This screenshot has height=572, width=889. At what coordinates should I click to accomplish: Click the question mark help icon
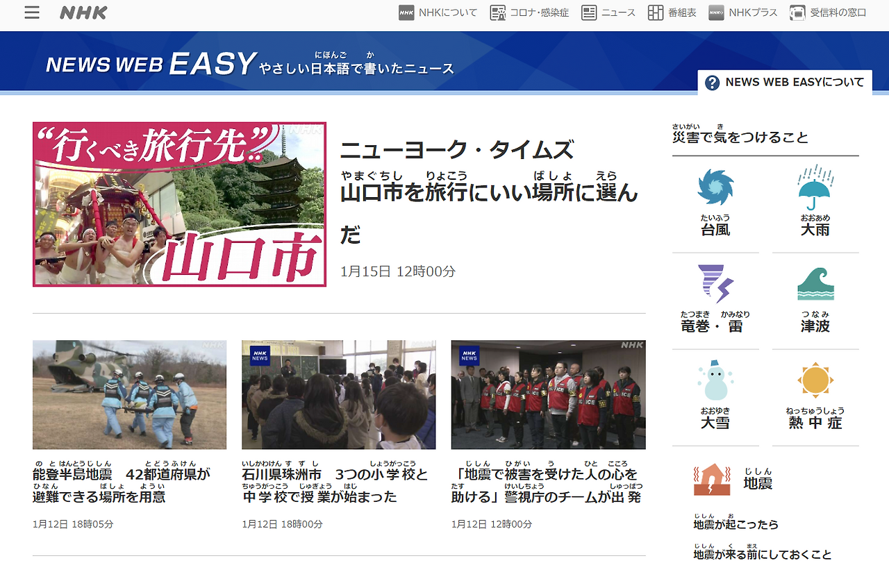tap(712, 83)
